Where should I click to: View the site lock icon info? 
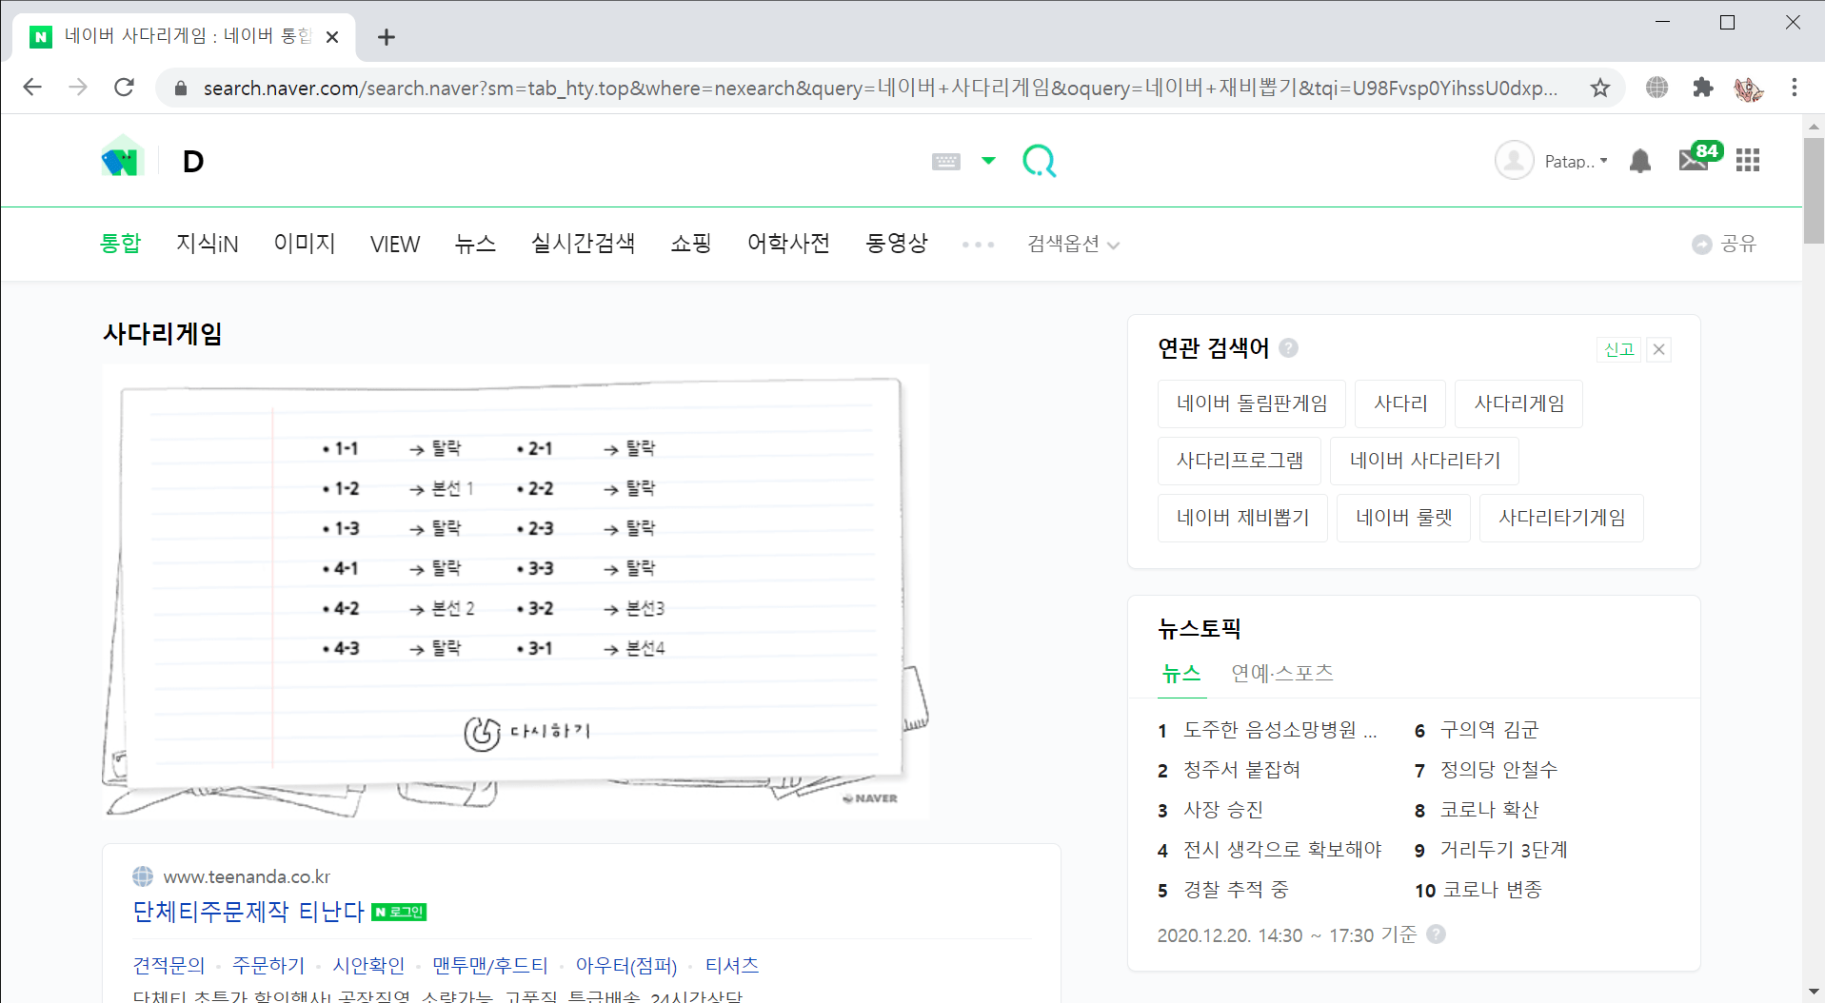click(x=181, y=88)
